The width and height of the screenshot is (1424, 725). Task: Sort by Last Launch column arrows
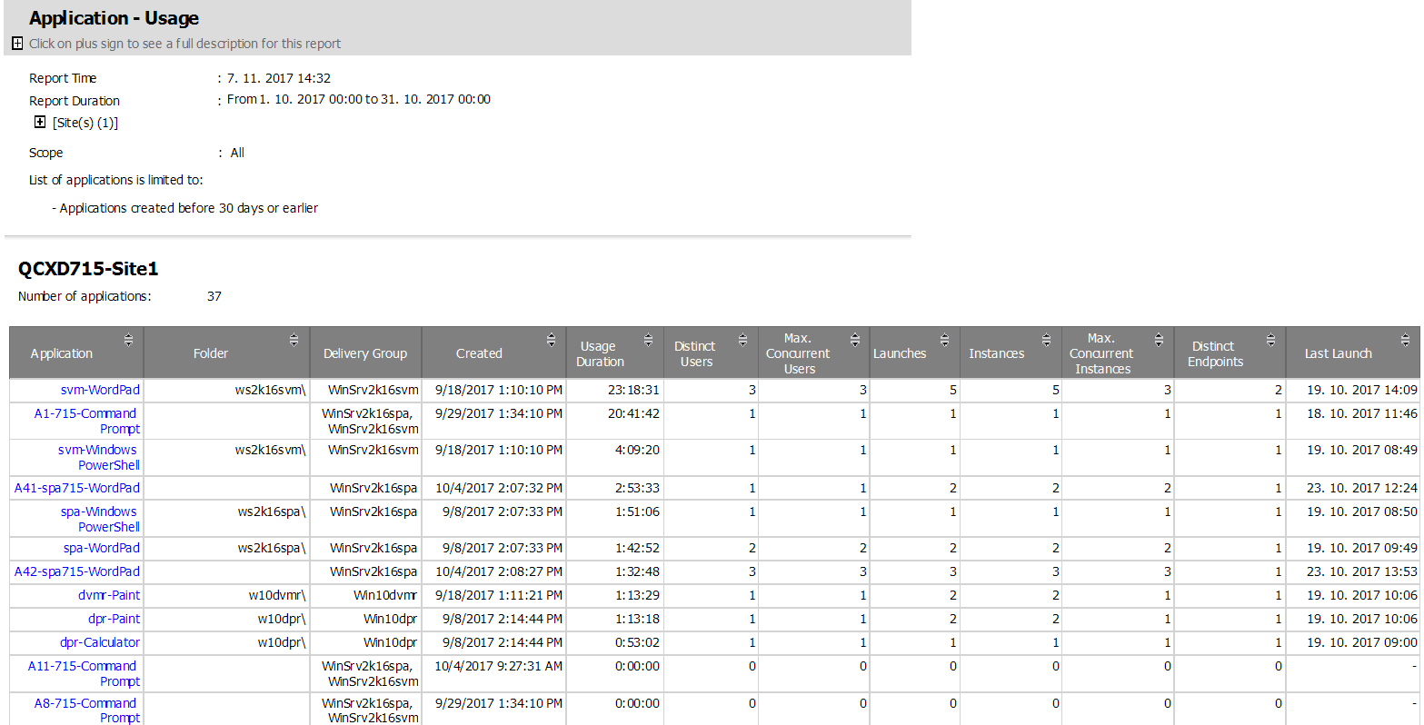point(1405,340)
